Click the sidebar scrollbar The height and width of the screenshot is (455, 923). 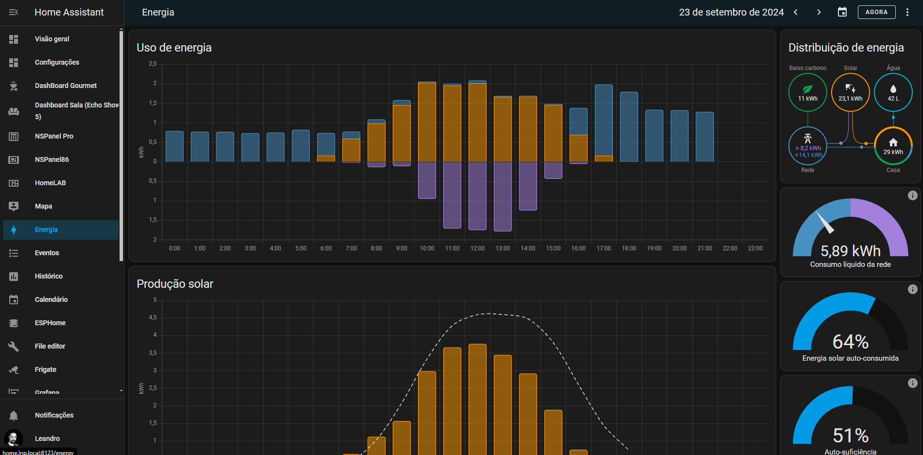click(121, 146)
